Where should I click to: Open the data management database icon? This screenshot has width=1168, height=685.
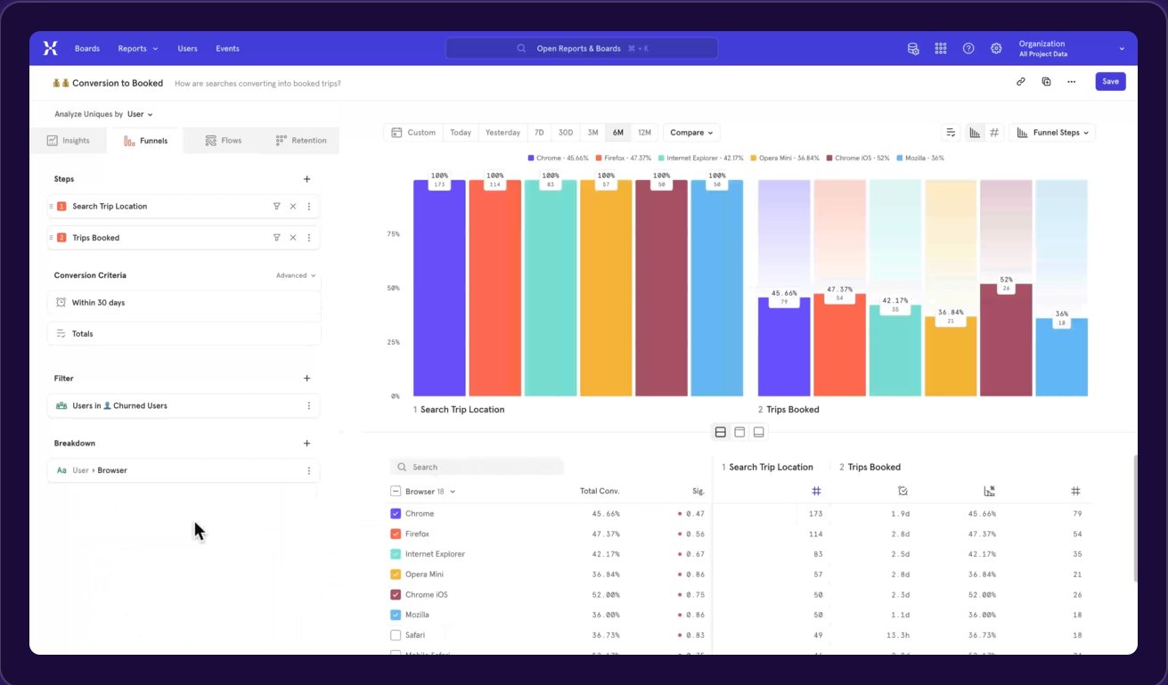(x=913, y=48)
